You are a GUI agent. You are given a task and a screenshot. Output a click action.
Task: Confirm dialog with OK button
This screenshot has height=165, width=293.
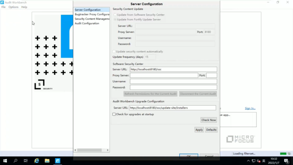pyautogui.click(x=188, y=156)
